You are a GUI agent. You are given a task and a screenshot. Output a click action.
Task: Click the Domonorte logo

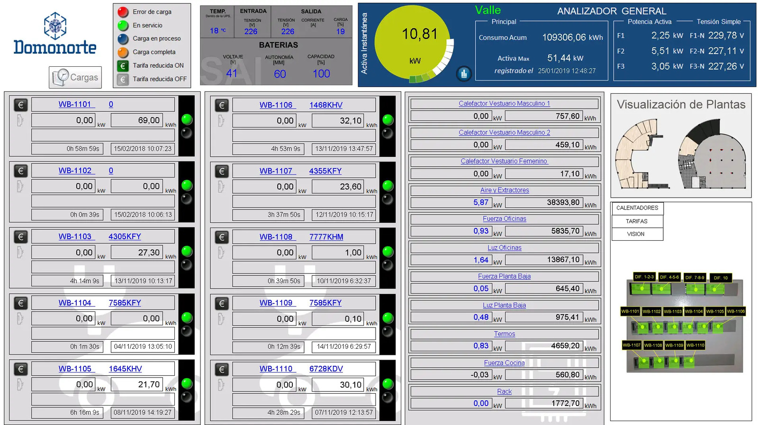coord(55,34)
